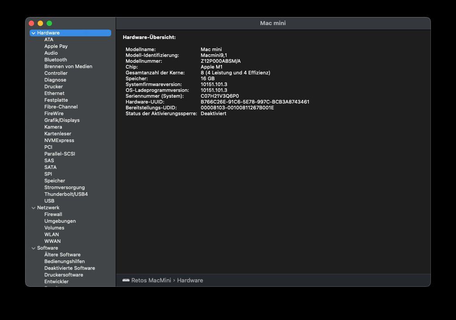This screenshot has height=320, width=456.
Task: Show NVMExpress information
Action: pos(59,140)
